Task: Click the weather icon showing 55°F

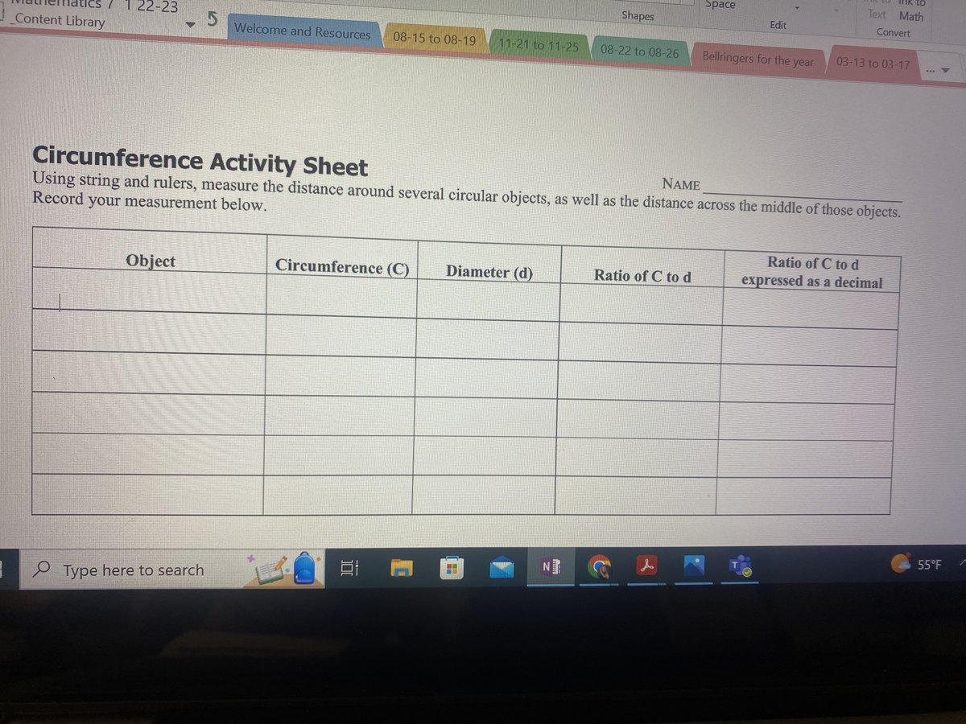Action: (901, 564)
